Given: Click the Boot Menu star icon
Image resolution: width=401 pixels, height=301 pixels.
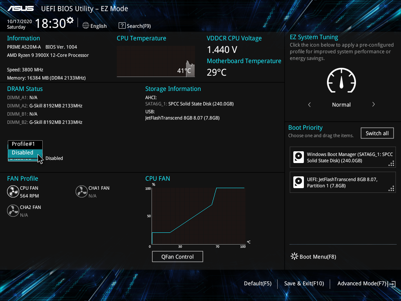Looking at the screenshot, I should pos(294,256).
